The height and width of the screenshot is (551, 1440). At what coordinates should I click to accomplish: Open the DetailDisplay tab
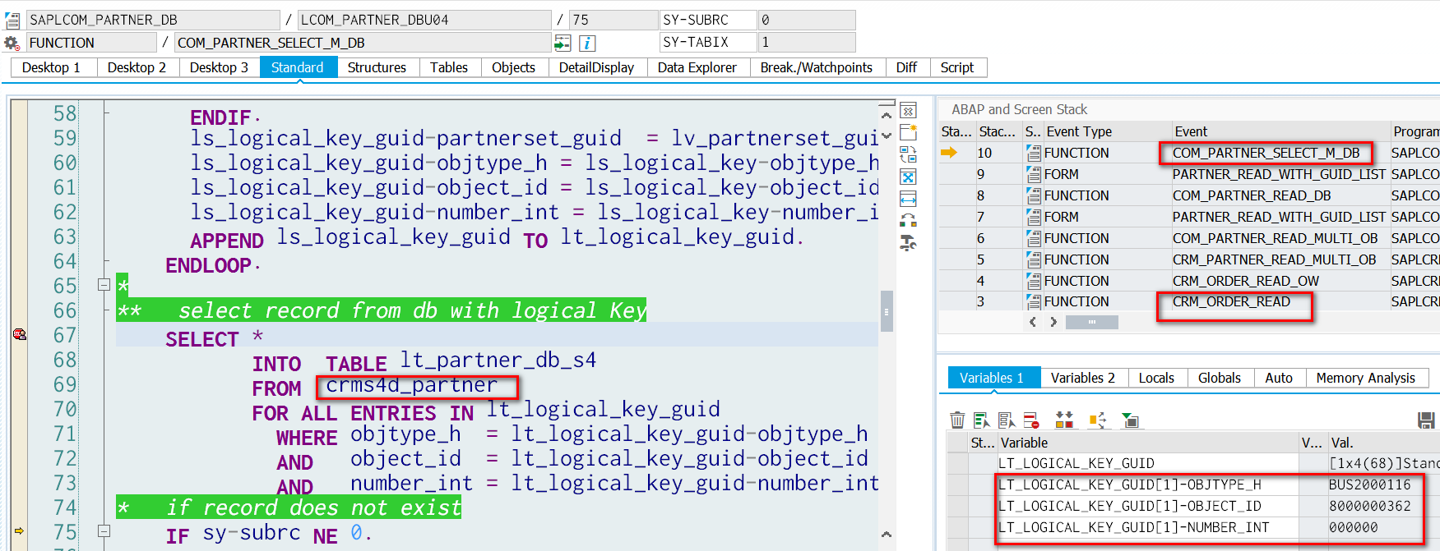click(x=596, y=67)
